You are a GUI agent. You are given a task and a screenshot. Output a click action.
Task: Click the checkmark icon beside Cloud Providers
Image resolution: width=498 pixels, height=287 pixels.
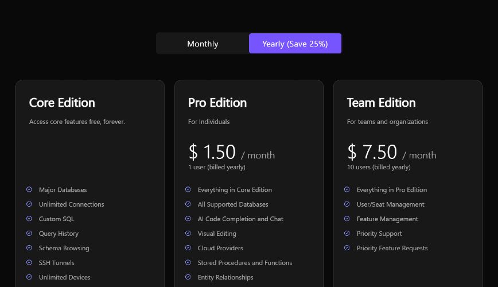[188, 248]
